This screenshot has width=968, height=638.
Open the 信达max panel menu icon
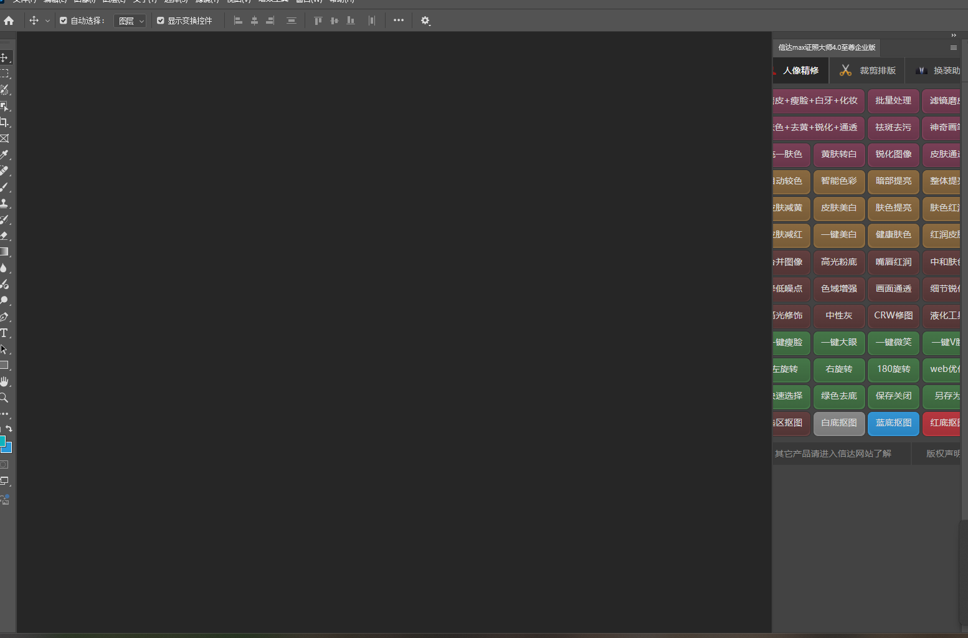(x=954, y=47)
